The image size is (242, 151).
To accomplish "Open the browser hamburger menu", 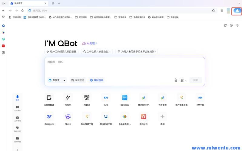I will coord(222,11).
